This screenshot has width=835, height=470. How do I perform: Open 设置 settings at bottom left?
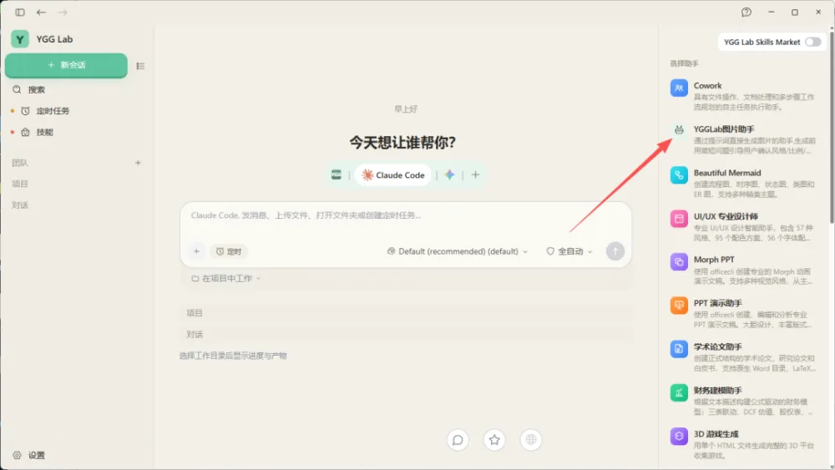[x=29, y=455]
